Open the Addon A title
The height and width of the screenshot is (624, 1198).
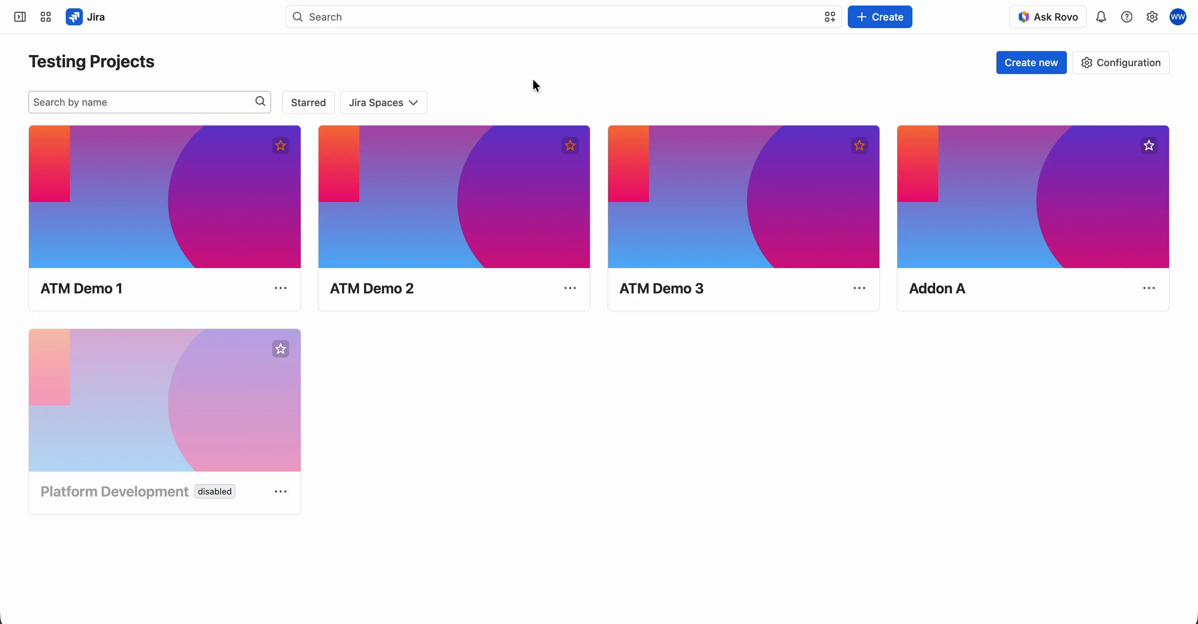pyautogui.click(x=937, y=289)
